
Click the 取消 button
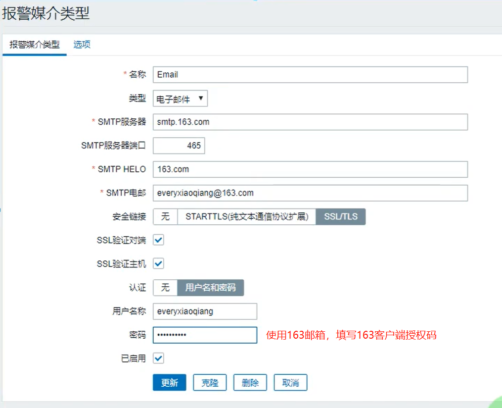[x=290, y=382]
